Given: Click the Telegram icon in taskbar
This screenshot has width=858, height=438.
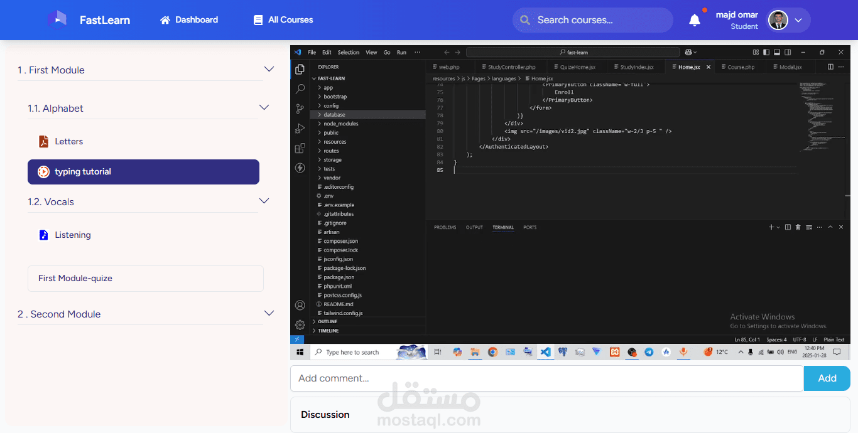Looking at the screenshot, I should click(x=649, y=352).
